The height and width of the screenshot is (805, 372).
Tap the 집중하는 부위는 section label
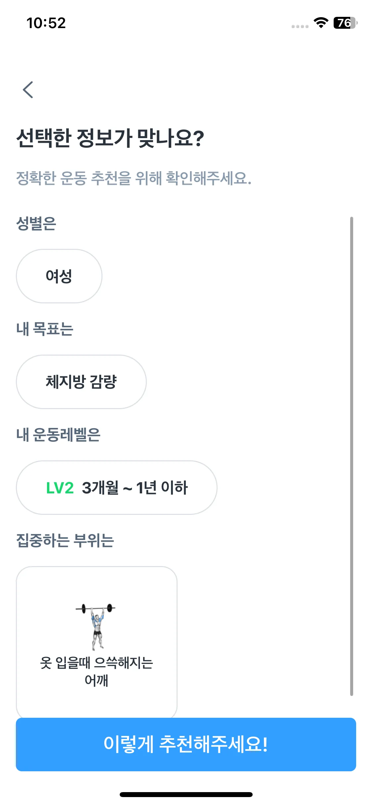tap(65, 540)
